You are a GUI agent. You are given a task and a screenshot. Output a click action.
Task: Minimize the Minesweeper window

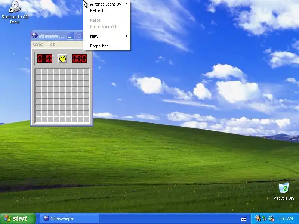point(70,36)
